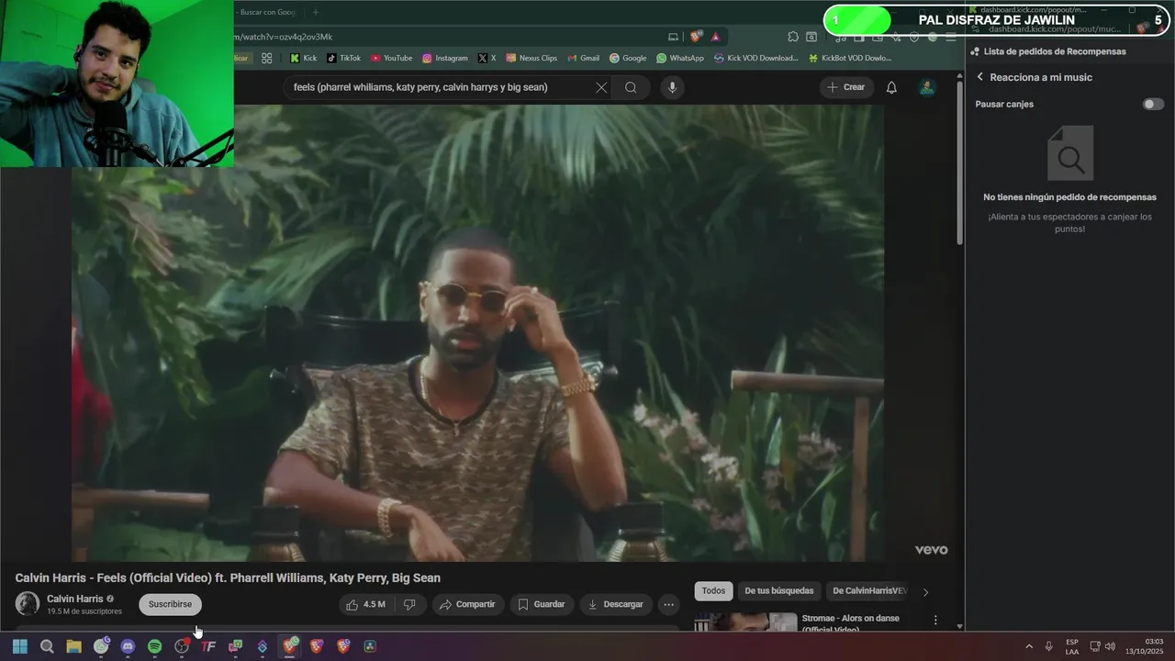The height and width of the screenshot is (661, 1175).
Task: Open OBS Studio from the taskbar
Action: pyautogui.click(x=182, y=646)
